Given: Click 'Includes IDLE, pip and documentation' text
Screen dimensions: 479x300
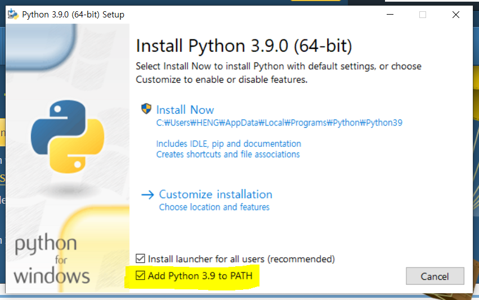Looking at the screenshot, I should click(x=229, y=144).
